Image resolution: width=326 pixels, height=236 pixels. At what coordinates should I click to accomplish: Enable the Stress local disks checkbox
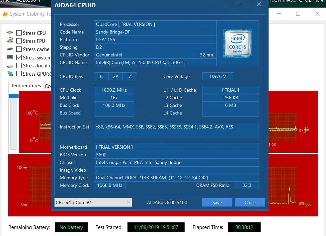(19, 65)
